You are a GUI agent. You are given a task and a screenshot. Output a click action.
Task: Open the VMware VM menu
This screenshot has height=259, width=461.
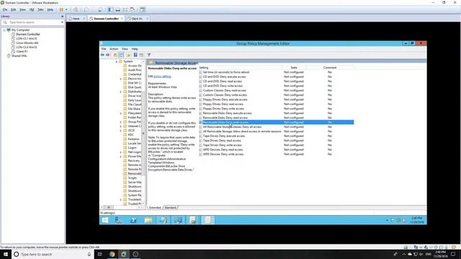point(32,9)
